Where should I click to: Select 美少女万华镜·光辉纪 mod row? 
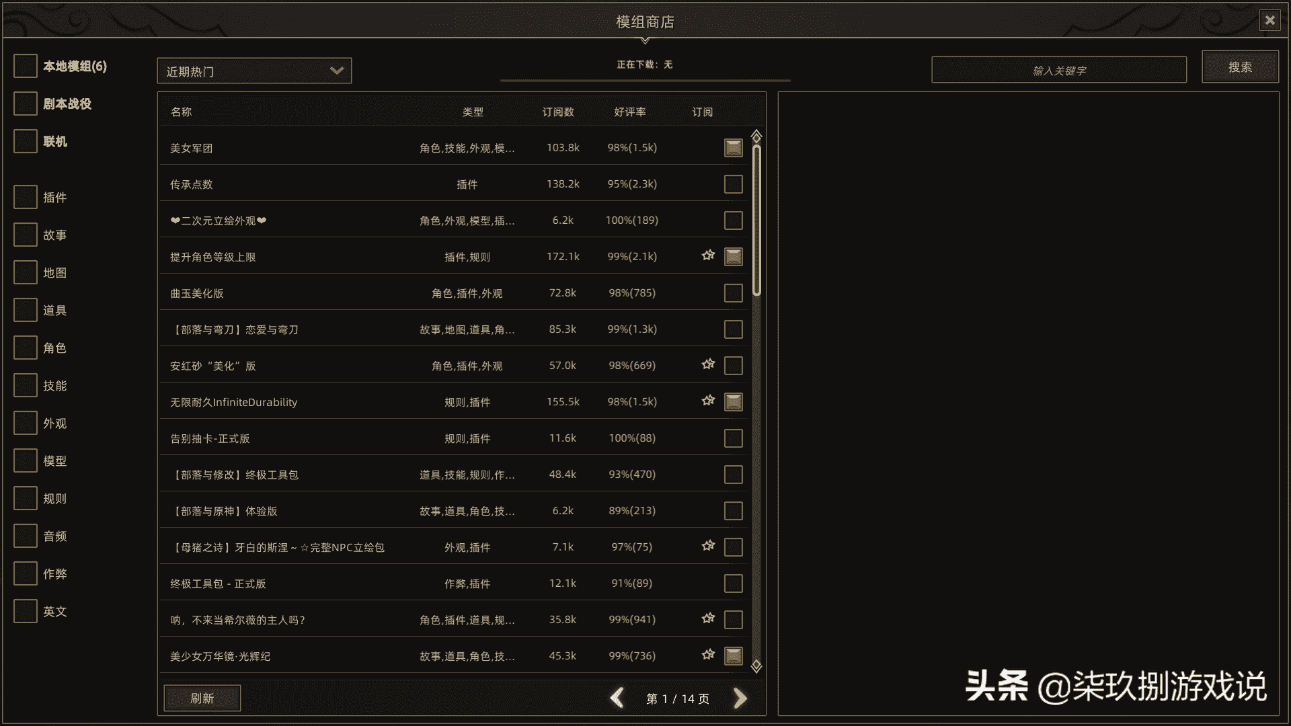455,656
